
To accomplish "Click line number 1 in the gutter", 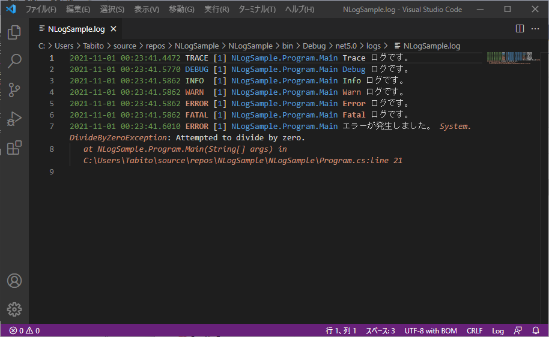I will (x=52, y=58).
